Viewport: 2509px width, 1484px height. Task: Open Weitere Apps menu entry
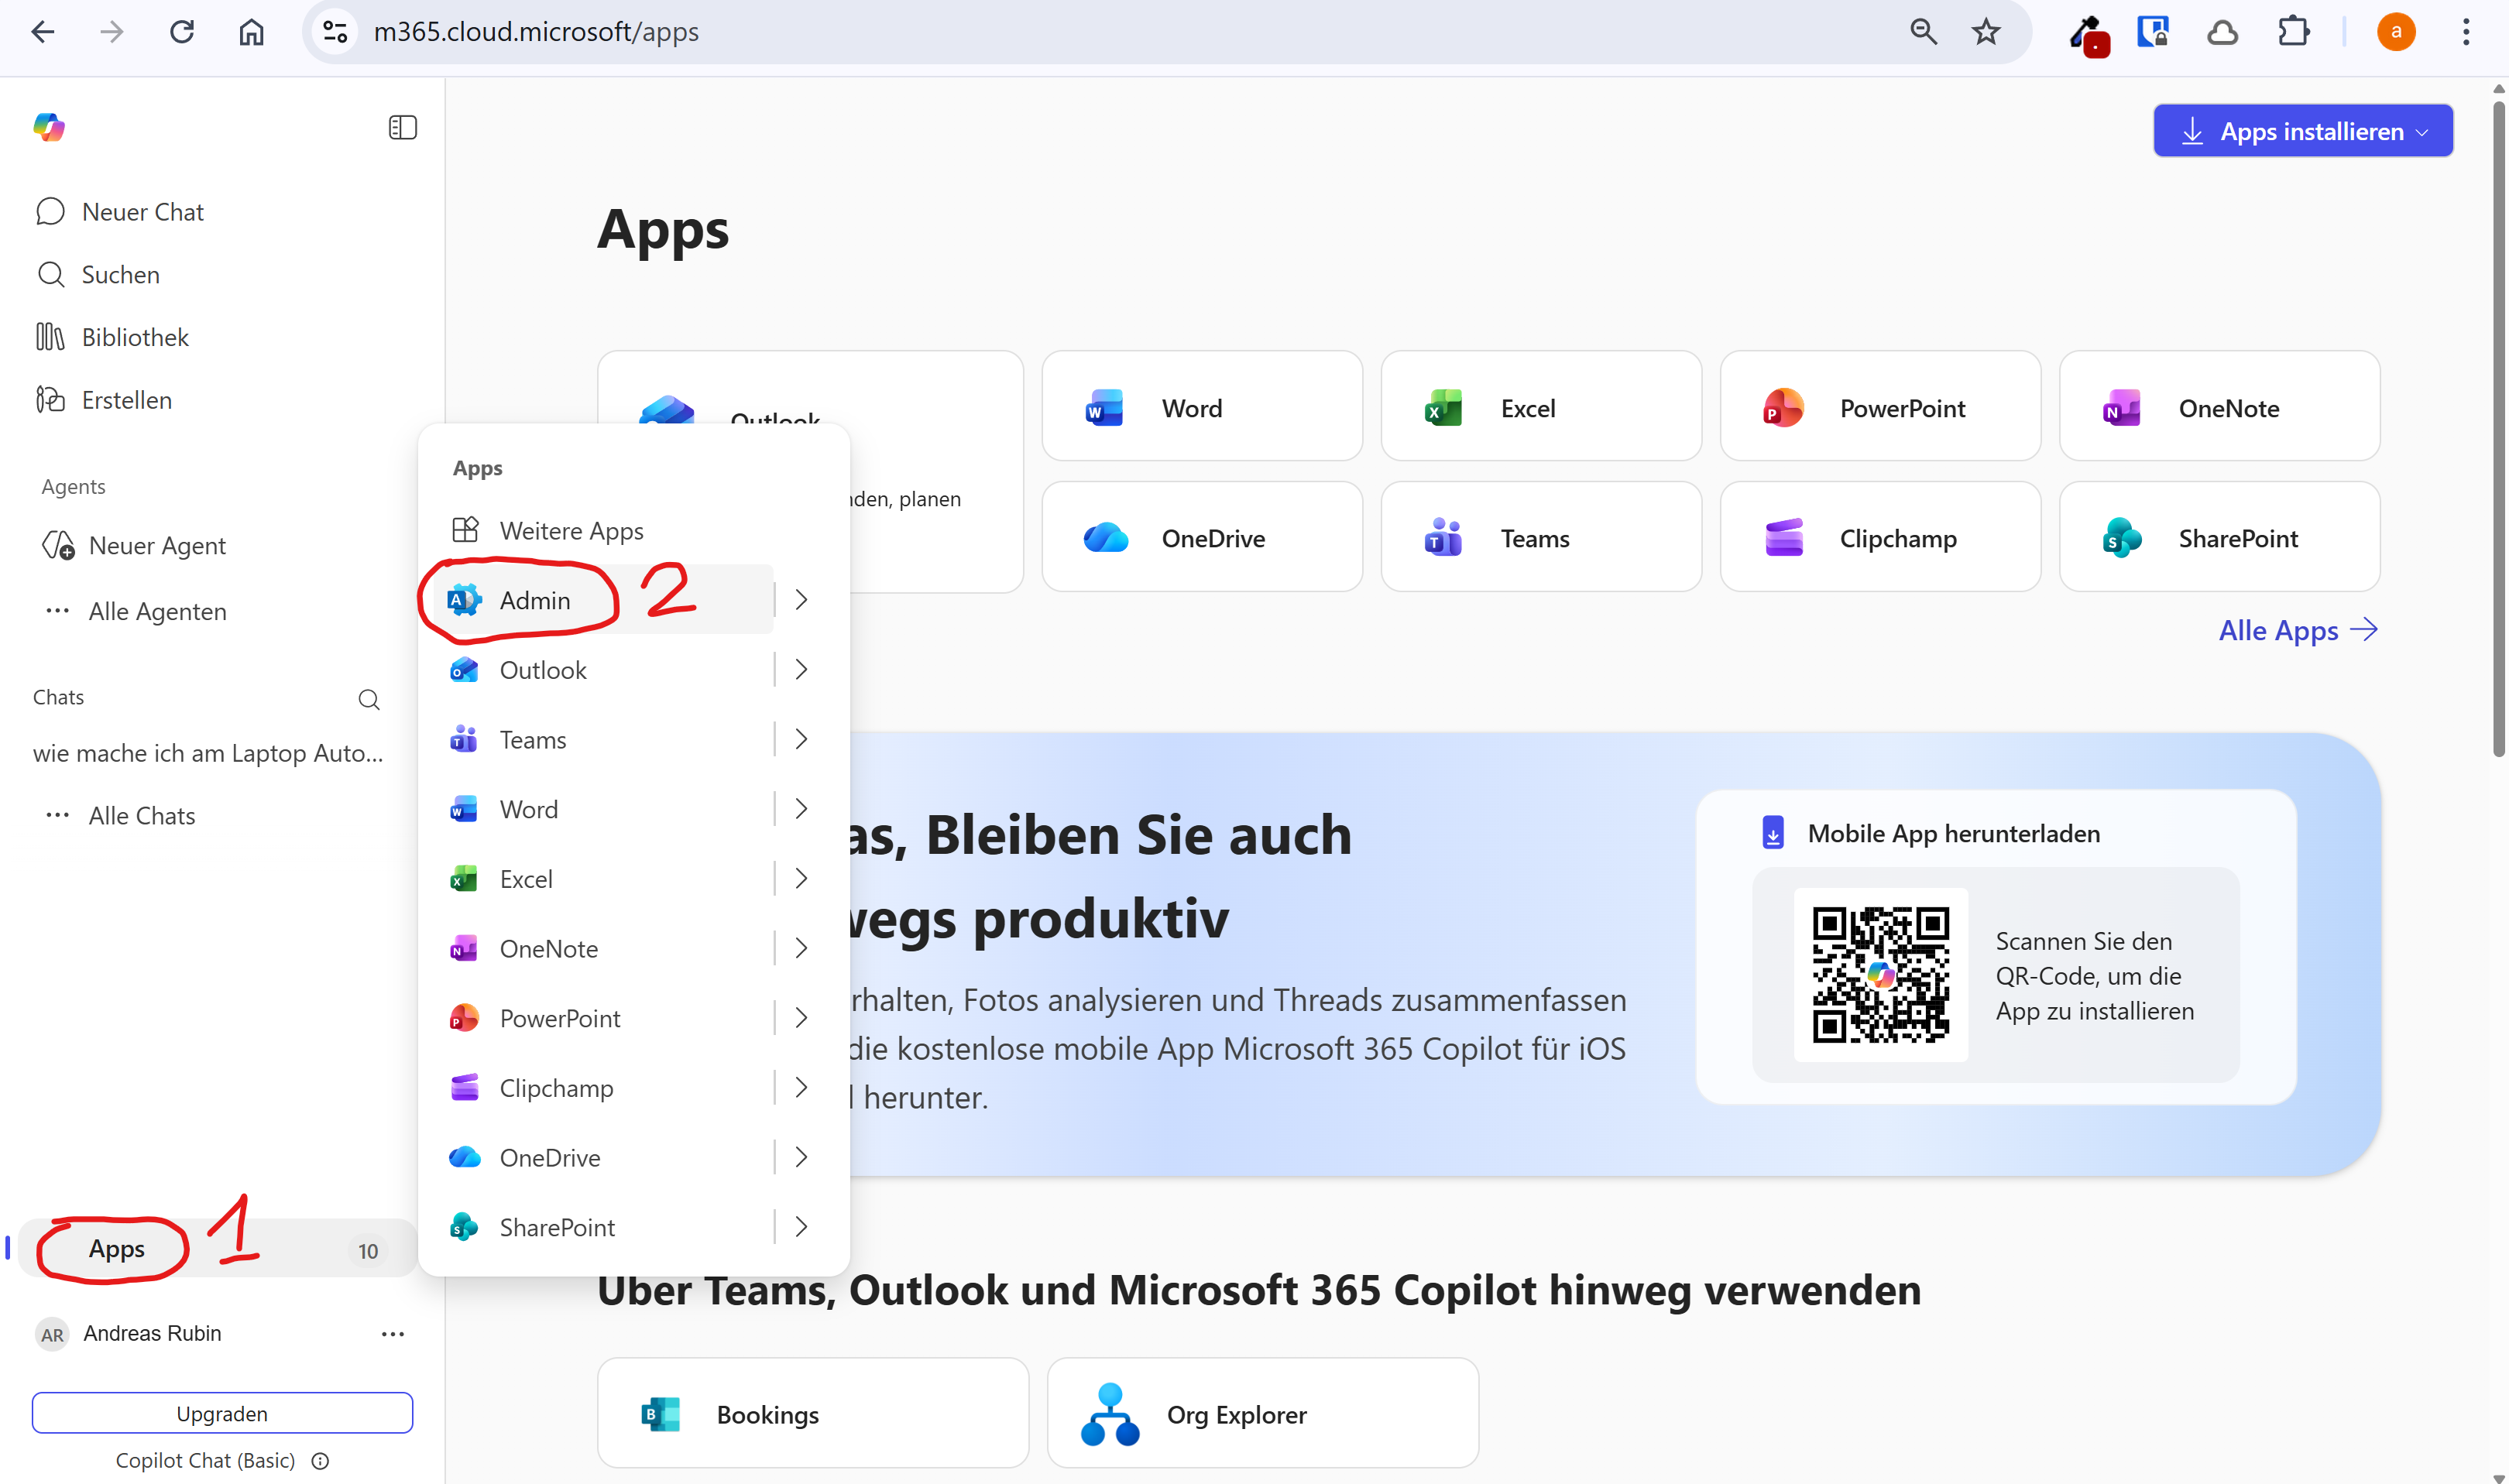(572, 530)
